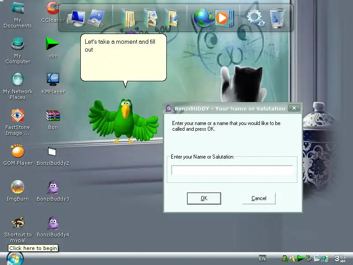Open the control panel dock icon

pos(96,18)
